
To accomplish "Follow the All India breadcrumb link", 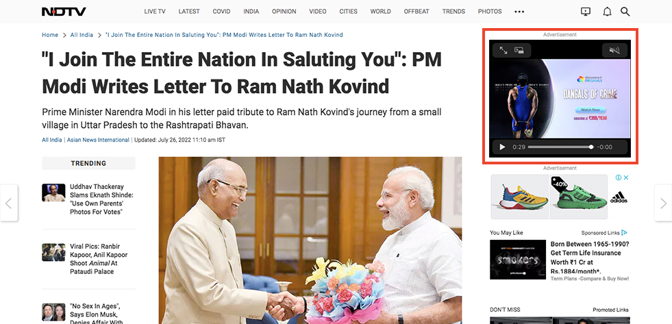I will click(x=82, y=35).
